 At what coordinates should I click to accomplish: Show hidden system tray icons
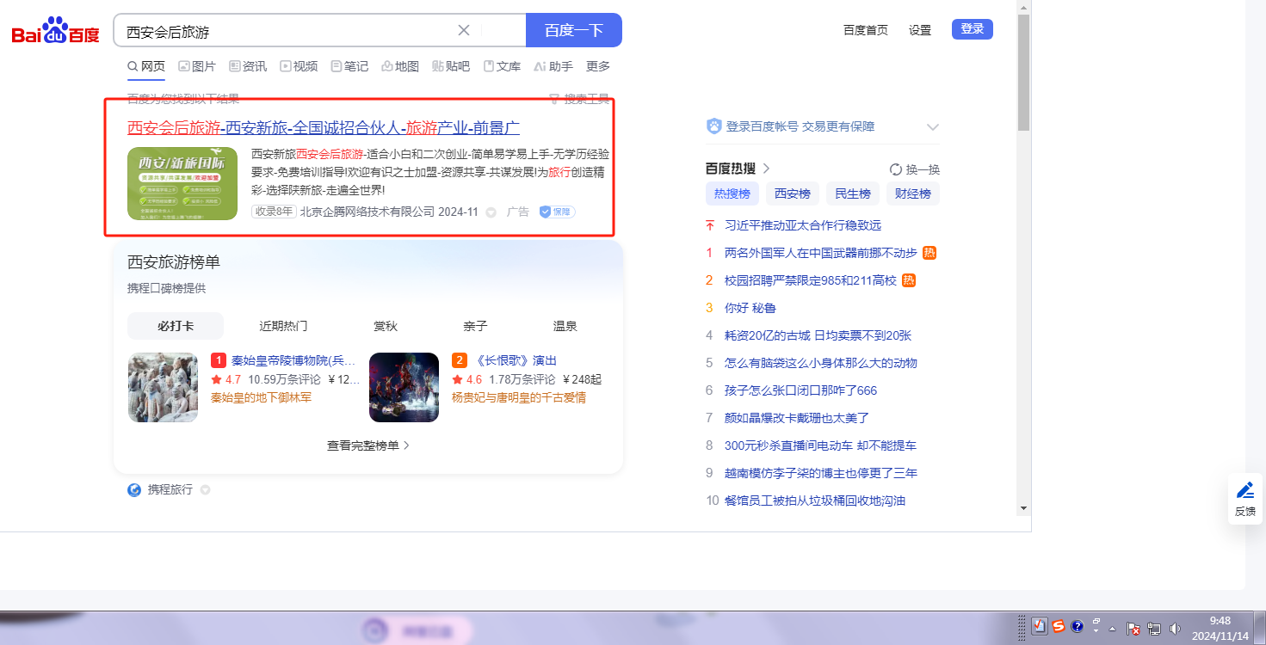coord(1113,628)
